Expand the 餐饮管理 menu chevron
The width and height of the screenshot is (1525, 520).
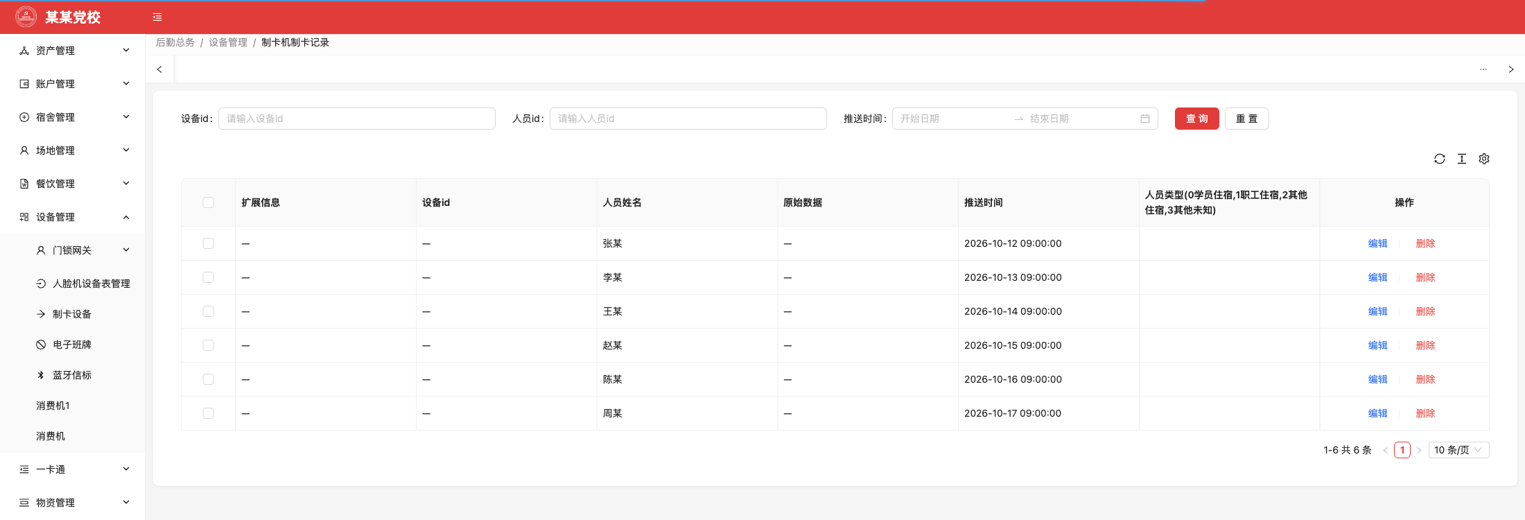[x=126, y=183]
